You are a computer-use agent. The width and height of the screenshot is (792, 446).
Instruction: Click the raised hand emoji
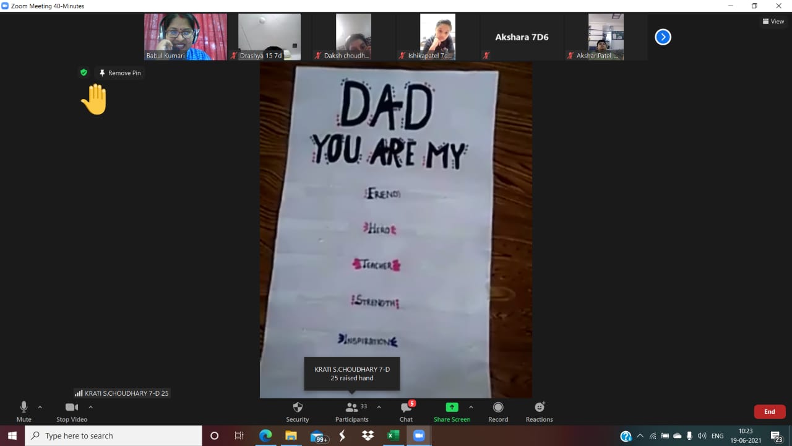94,100
